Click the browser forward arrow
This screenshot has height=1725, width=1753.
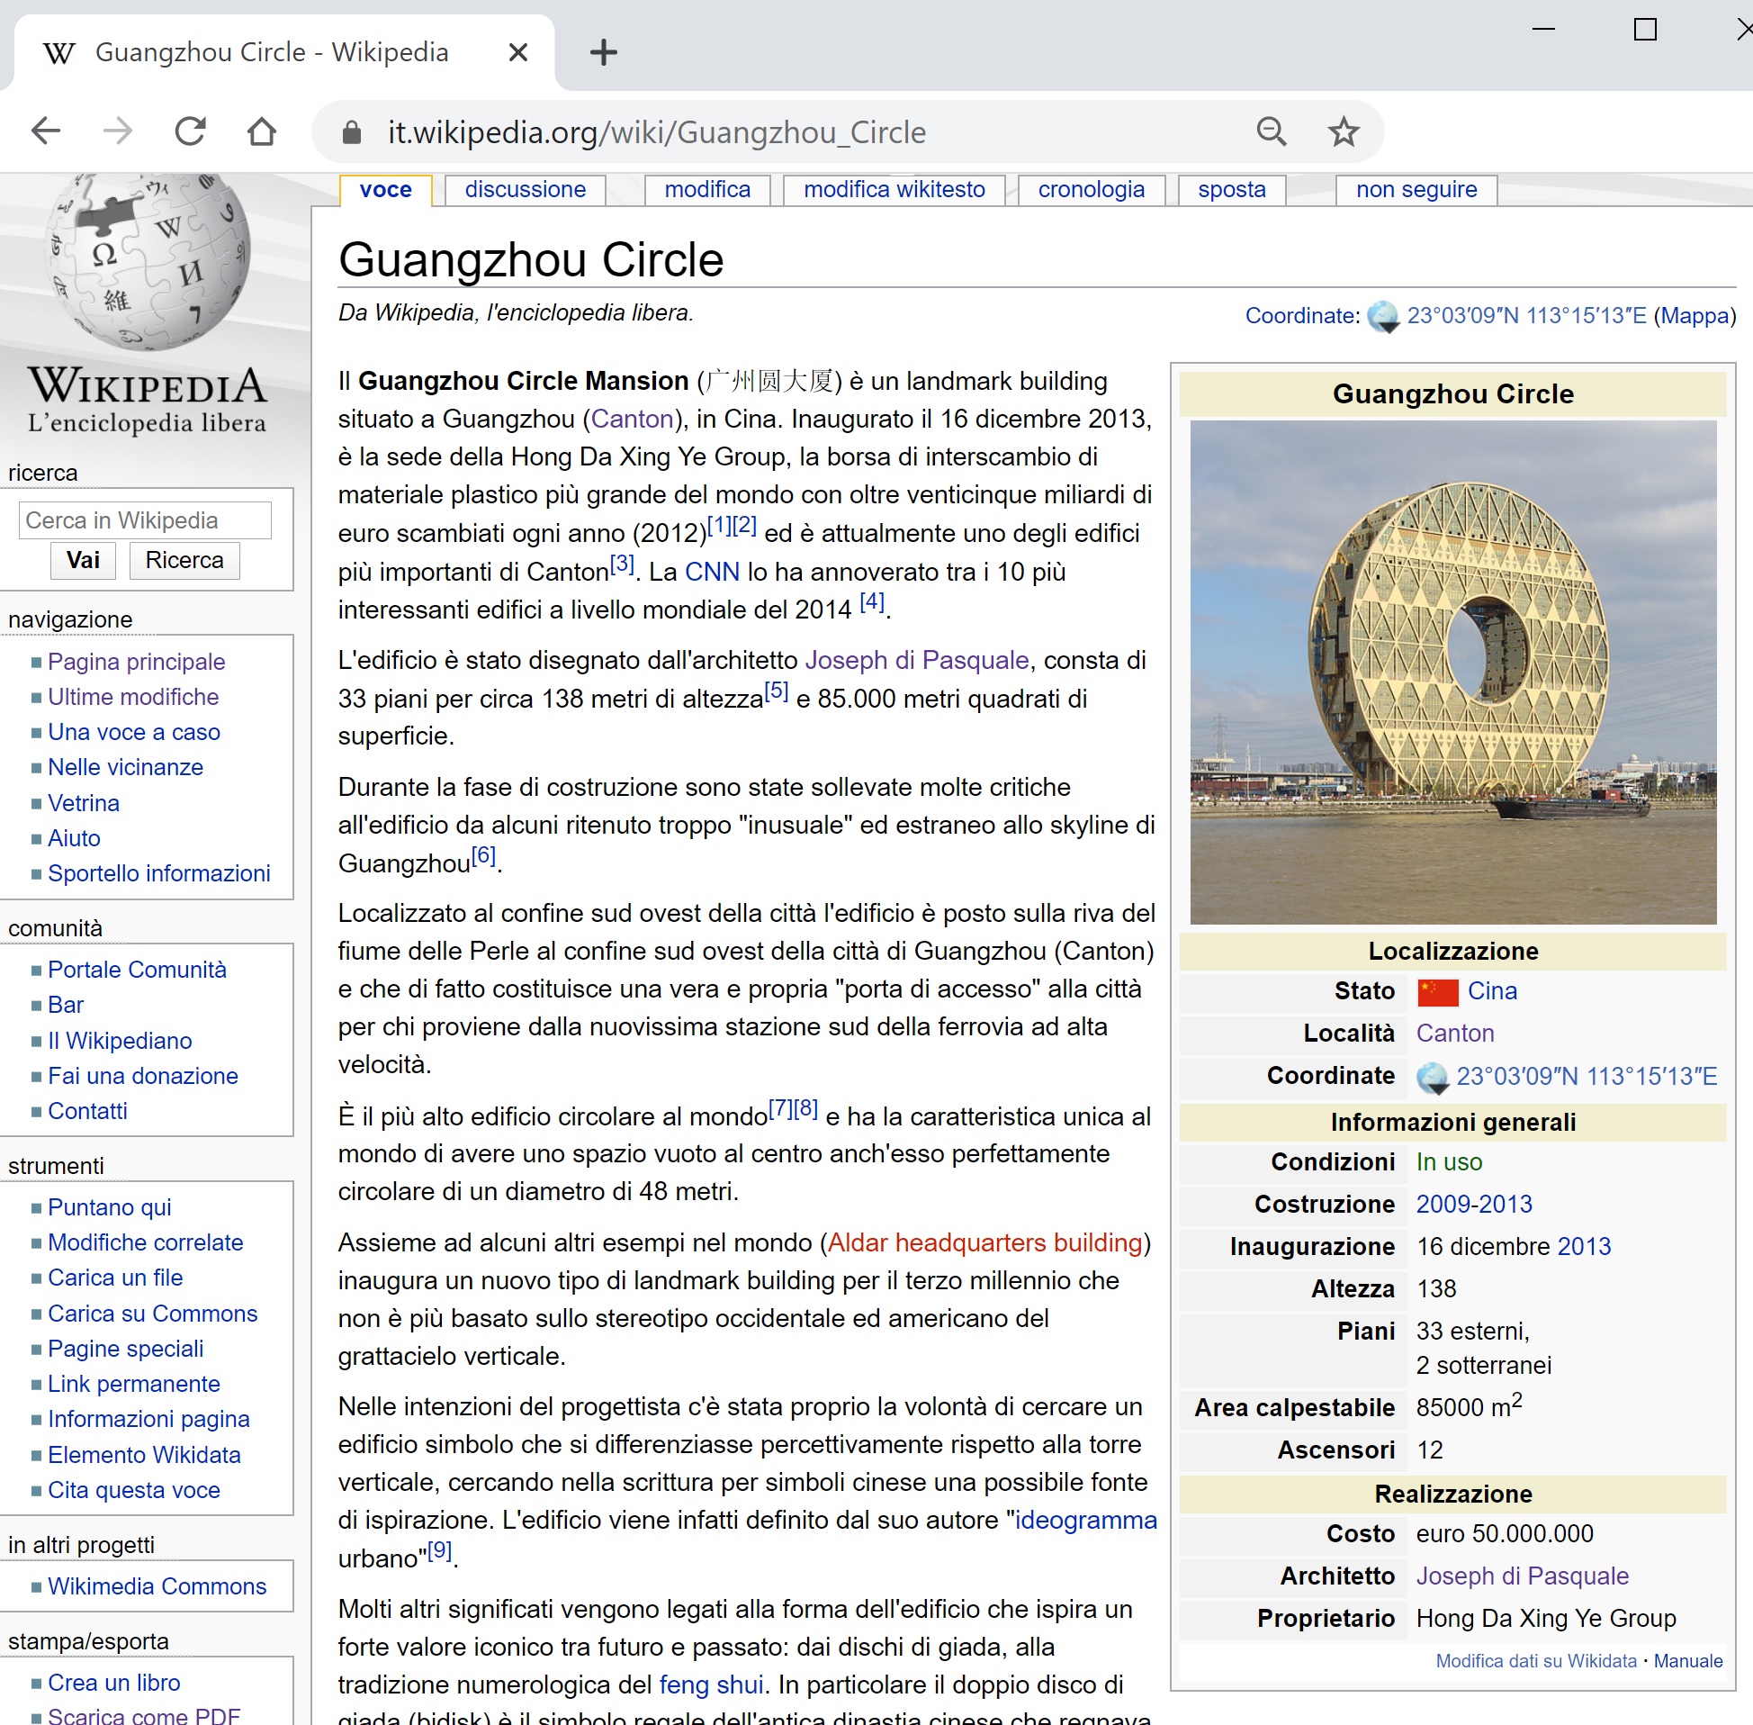pyautogui.click(x=118, y=132)
